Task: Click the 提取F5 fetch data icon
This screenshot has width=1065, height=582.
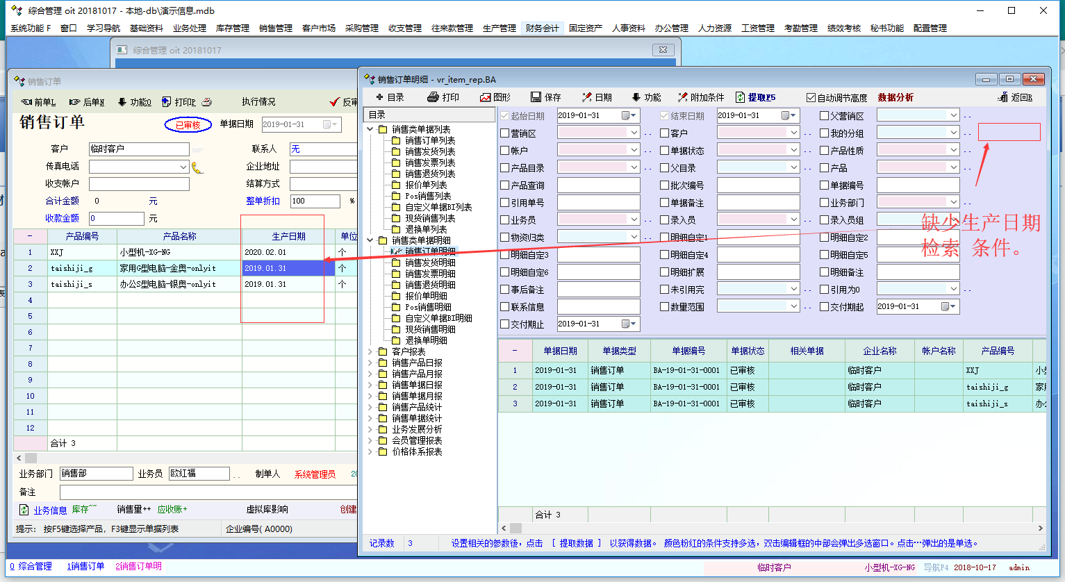Action: [x=741, y=97]
